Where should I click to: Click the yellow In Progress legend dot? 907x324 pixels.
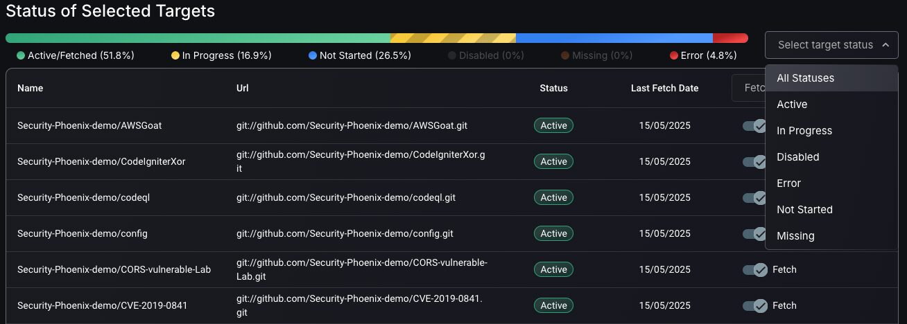(175, 55)
